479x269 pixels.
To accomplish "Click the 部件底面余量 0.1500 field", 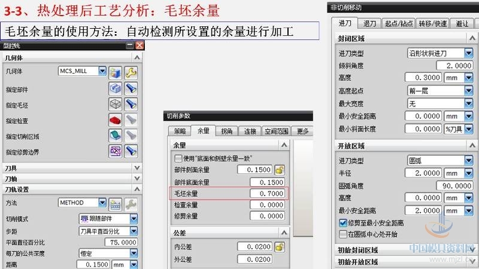I will click(x=267, y=182).
